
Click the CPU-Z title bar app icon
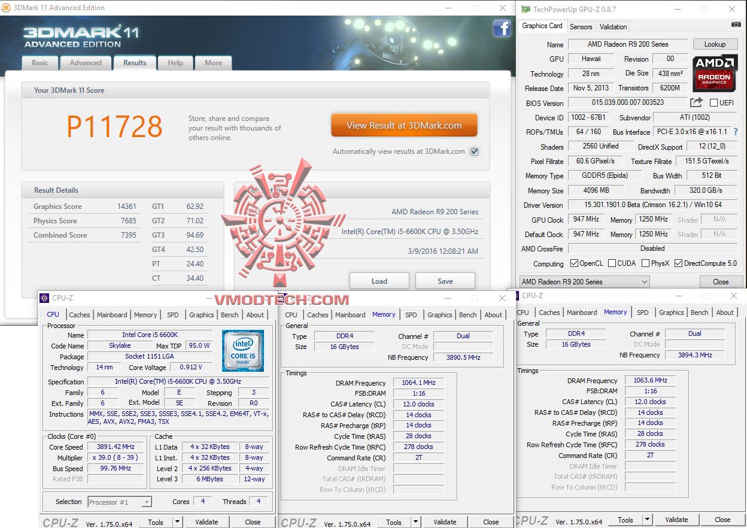[45, 298]
